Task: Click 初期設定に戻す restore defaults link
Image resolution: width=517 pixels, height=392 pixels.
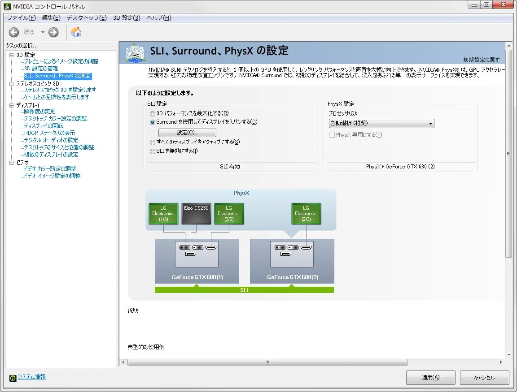Action: tap(482, 60)
